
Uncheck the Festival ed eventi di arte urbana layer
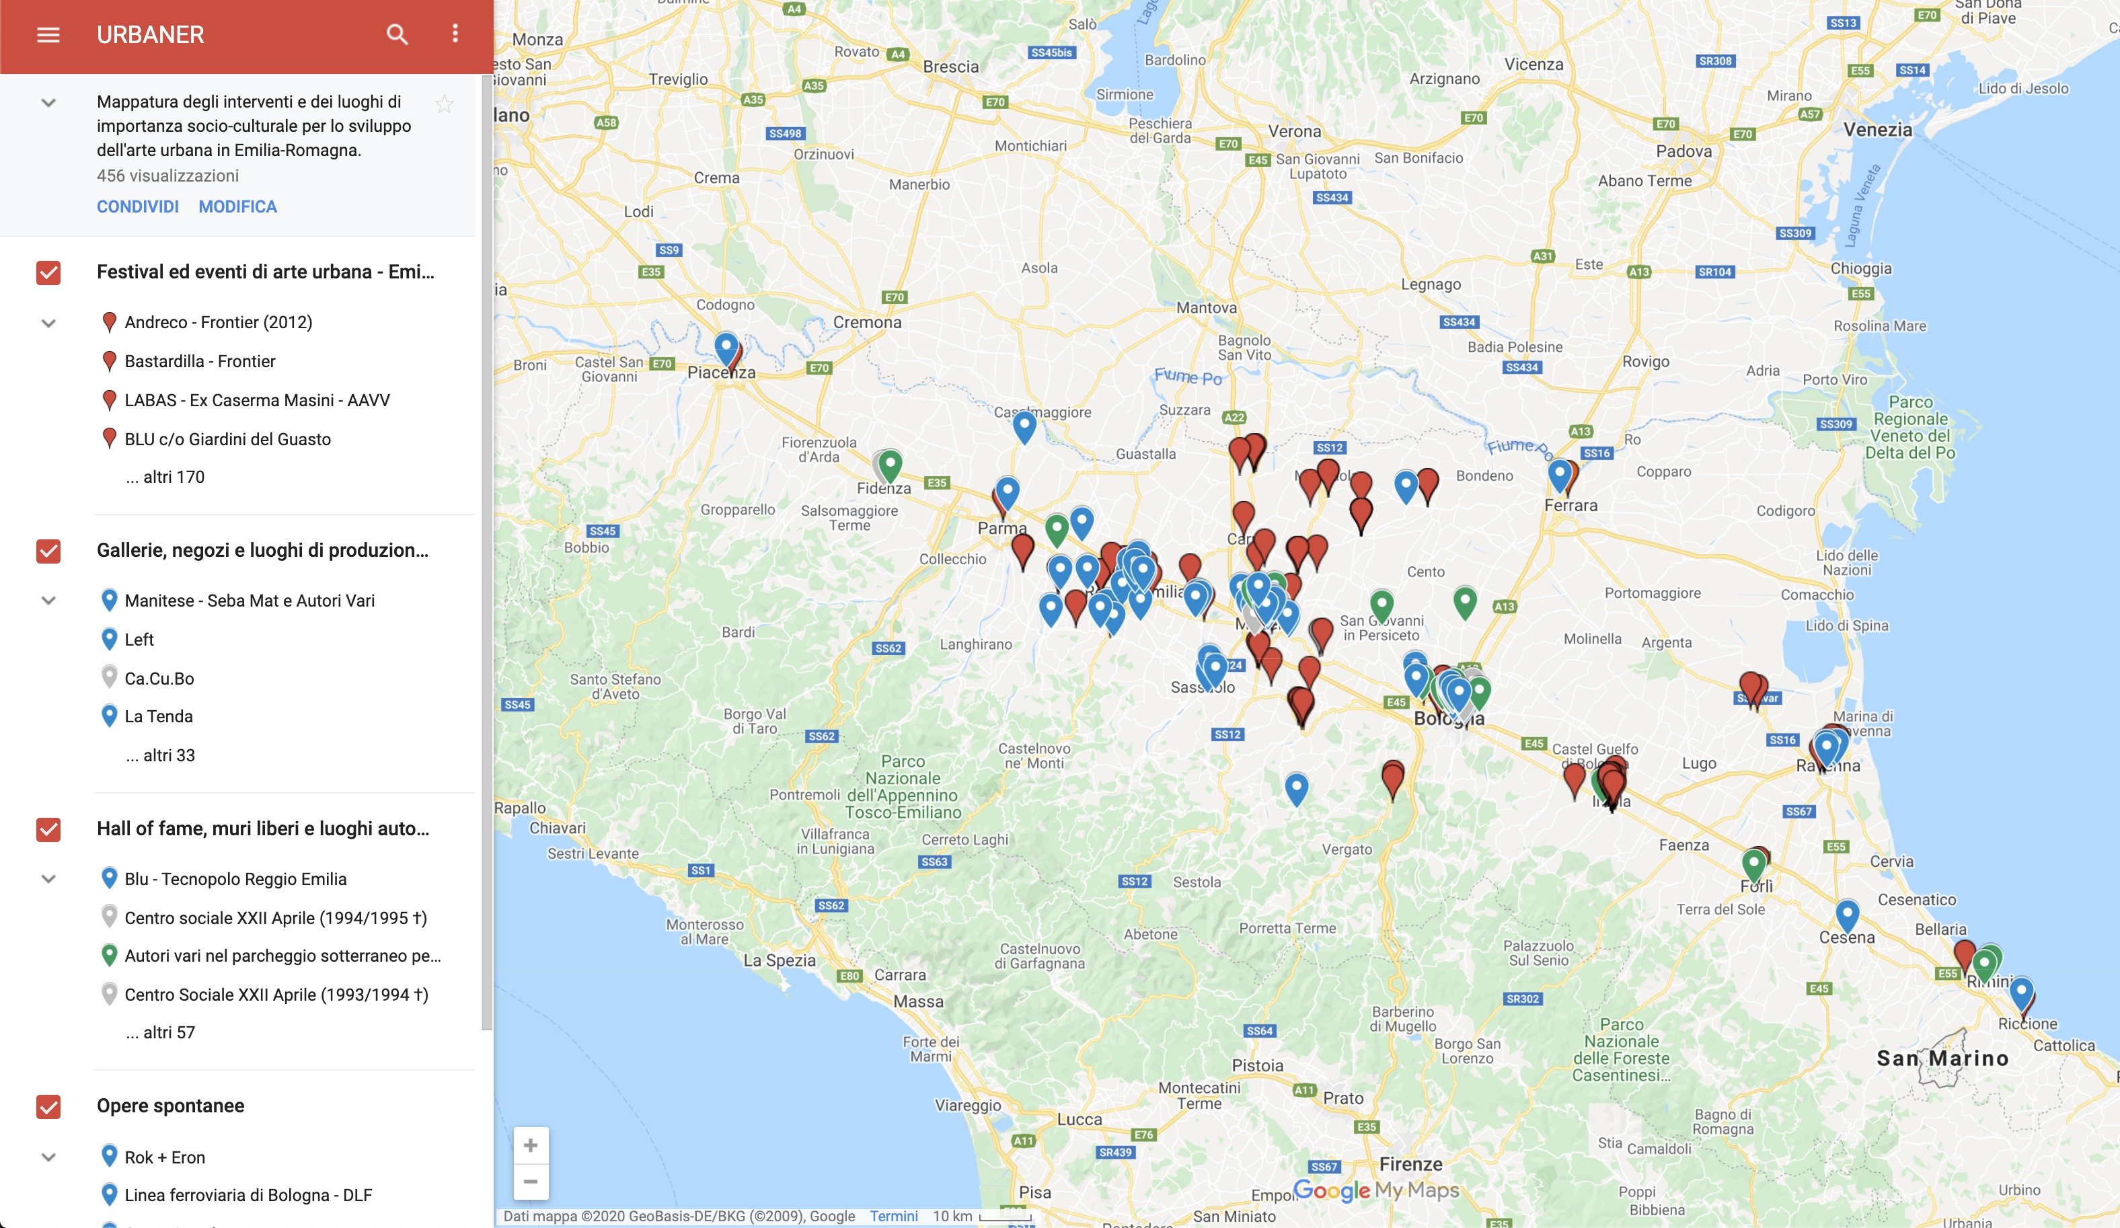(x=48, y=272)
